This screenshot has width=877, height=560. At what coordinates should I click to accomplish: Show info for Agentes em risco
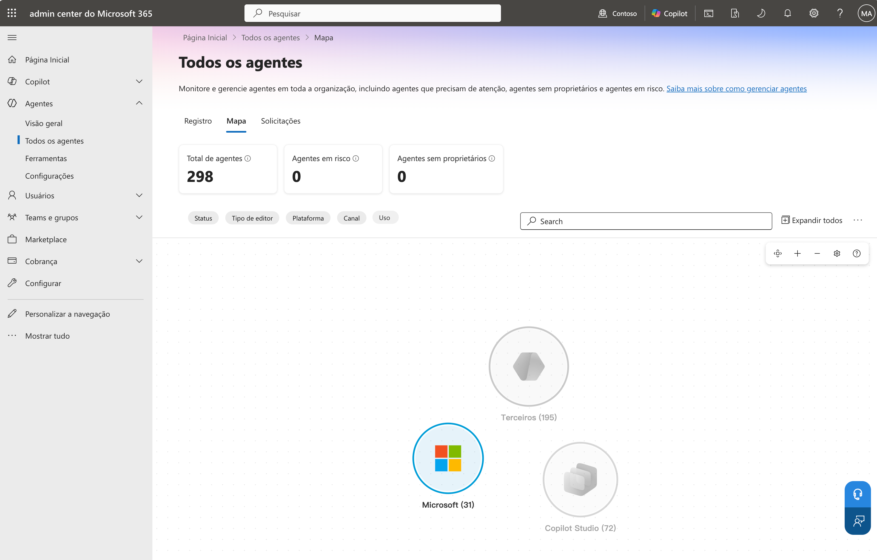(356, 158)
